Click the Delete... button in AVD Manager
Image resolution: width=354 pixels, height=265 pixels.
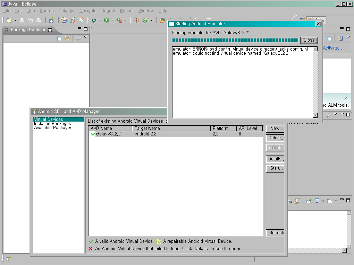[x=275, y=138]
